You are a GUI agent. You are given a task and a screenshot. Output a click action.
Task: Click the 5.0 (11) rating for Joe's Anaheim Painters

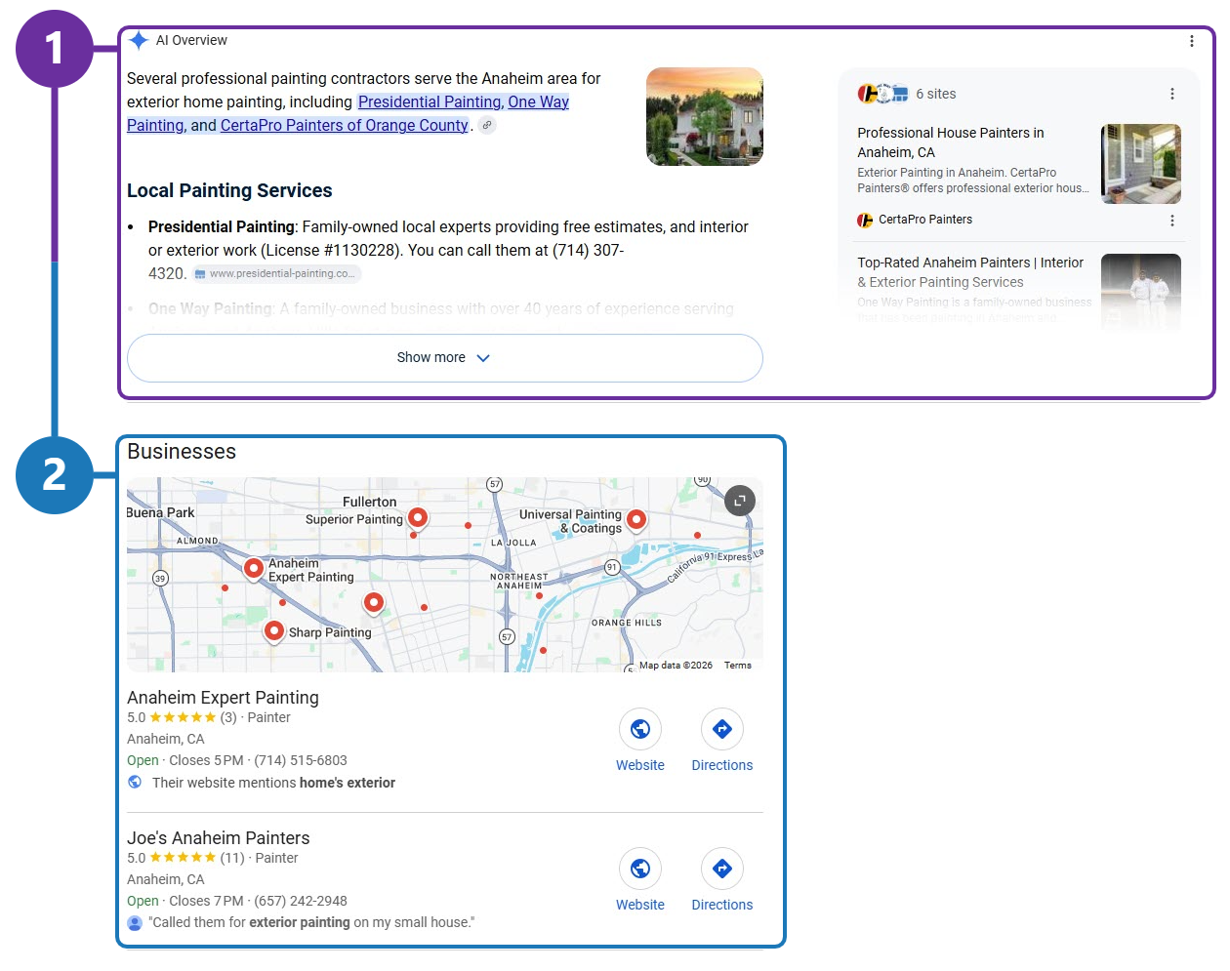185,858
